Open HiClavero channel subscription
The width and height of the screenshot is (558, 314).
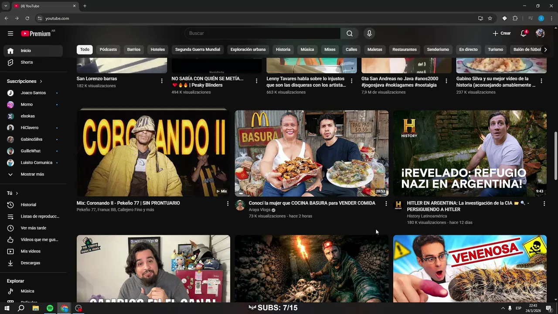(x=33, y=128)
